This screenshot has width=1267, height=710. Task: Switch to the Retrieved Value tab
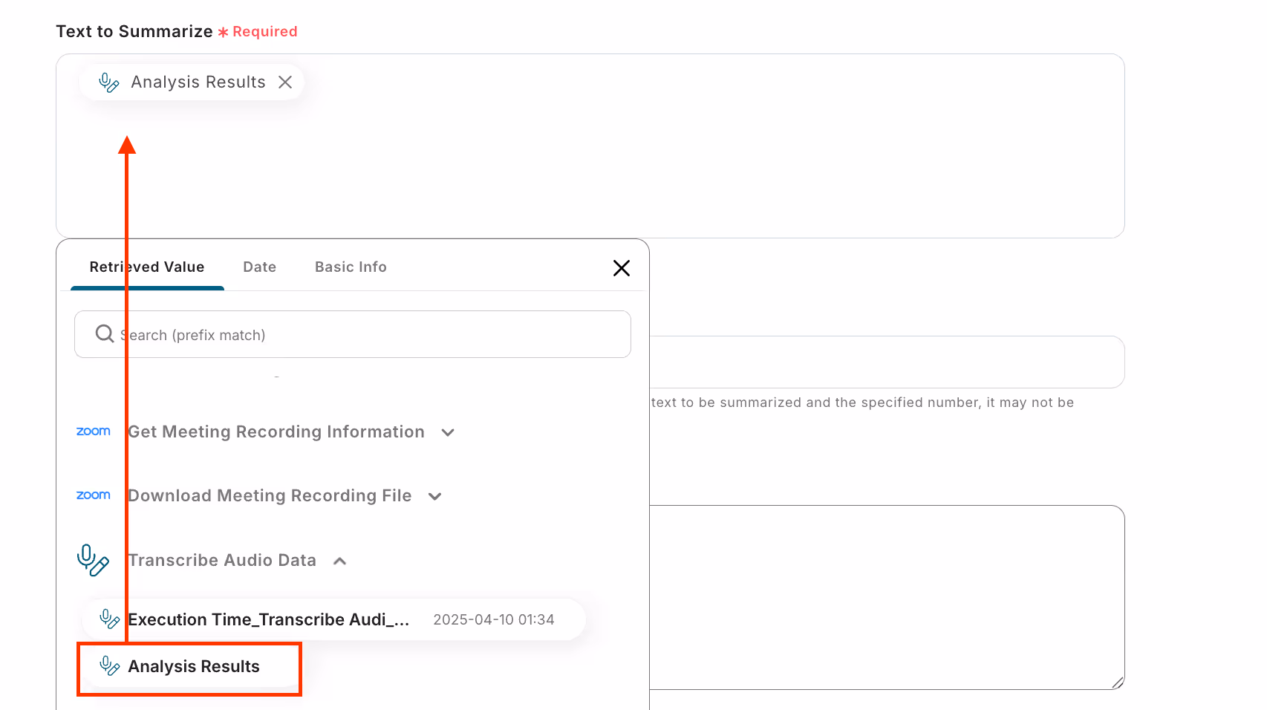tap(147, 267)
